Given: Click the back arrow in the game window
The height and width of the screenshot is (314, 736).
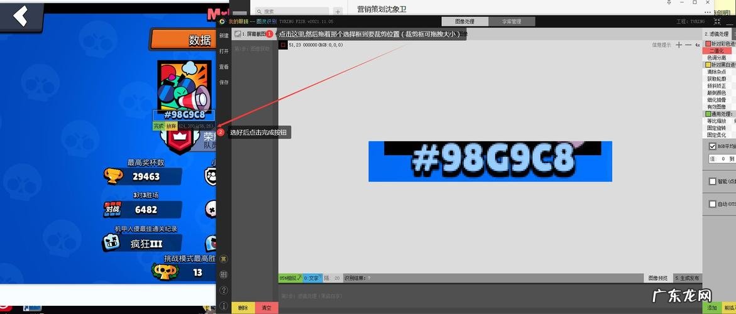Looking at the screenshot, I should (x=21, y=16).
